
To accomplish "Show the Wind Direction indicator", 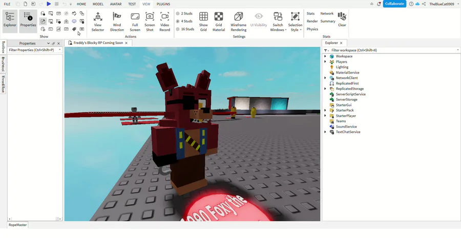I will point(117,21).
